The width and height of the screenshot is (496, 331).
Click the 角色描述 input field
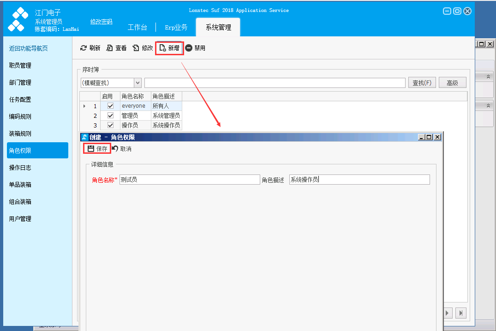click(360, 180)
